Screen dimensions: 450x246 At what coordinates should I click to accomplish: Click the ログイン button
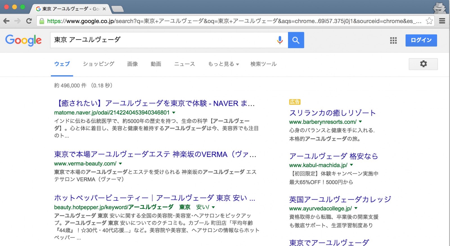(x=421, y=40)
